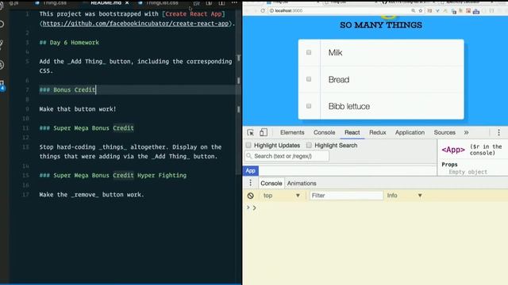Focus the React Search (text or /regex/) field
508x285 pixels.
click(287, 156)
